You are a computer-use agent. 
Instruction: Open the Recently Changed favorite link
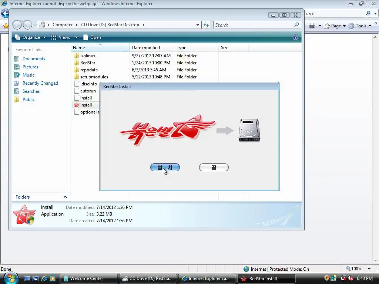[40, 83]
